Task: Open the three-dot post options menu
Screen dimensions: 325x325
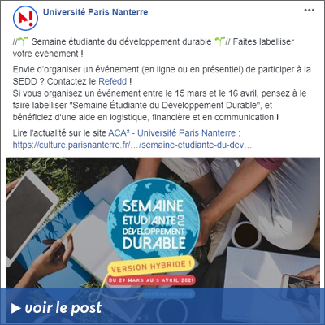Action: pos(309,11)
